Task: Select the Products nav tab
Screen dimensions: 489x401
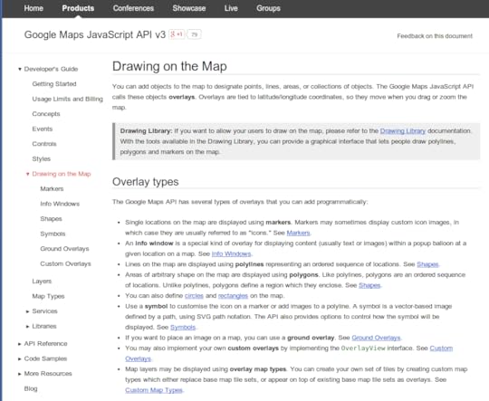Action: (x=78, y=8)
